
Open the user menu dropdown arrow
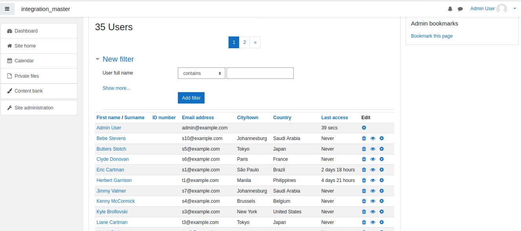click(x=515, y=9)
